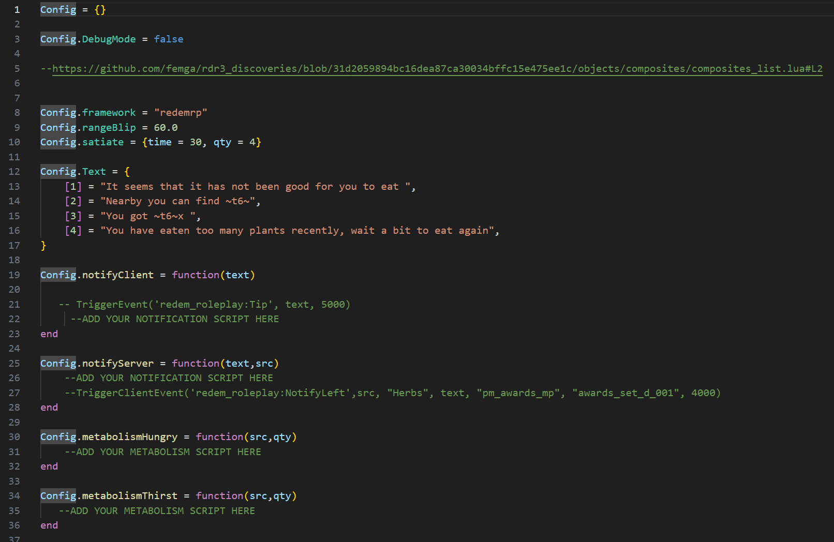The width and height of the screenshot is (834, 542).
Task: Click 'satiate' property name
Action: (103, 142)
